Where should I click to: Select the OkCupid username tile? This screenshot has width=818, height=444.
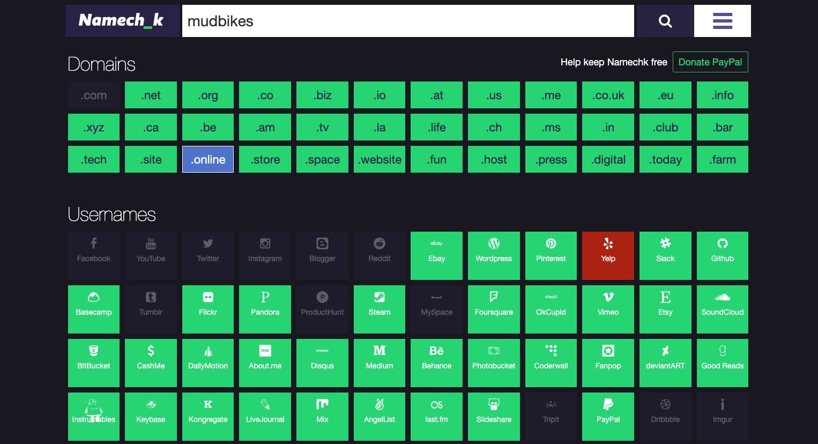click(x=551, y=309)
